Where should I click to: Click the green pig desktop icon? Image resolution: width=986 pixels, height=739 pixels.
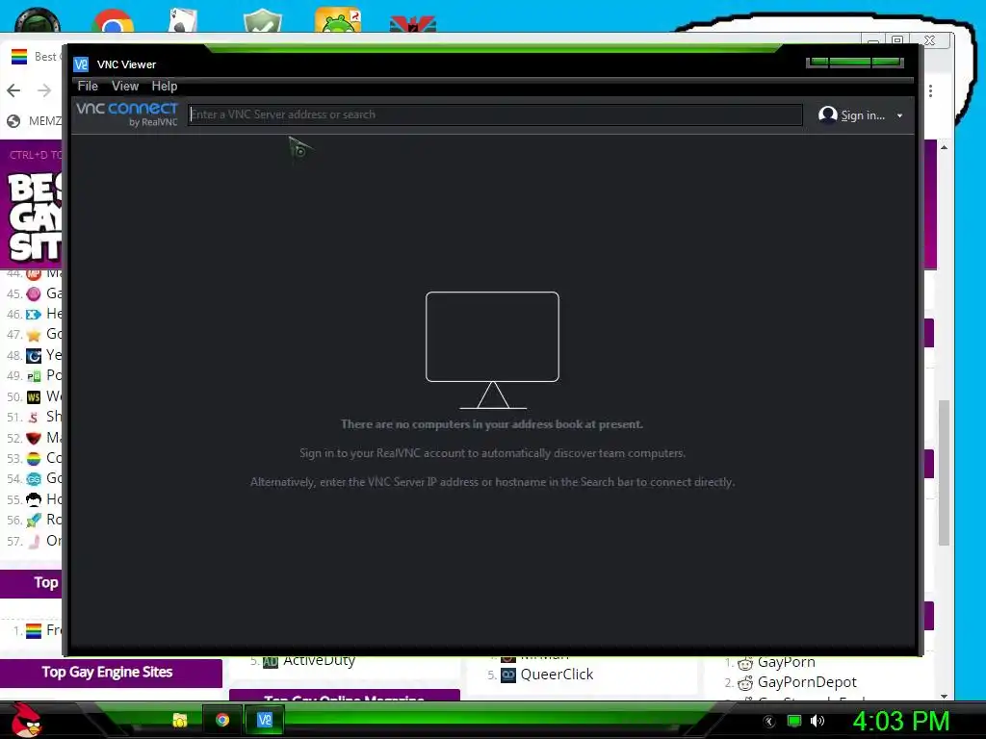click(338, 19)
